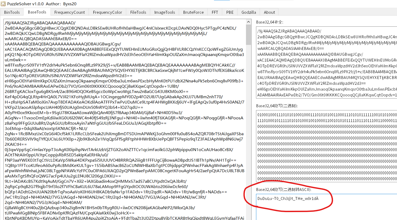Click the PuzzleSolver app icon in title bar
The width and height of the screenshot is (397, 220).
3,4
